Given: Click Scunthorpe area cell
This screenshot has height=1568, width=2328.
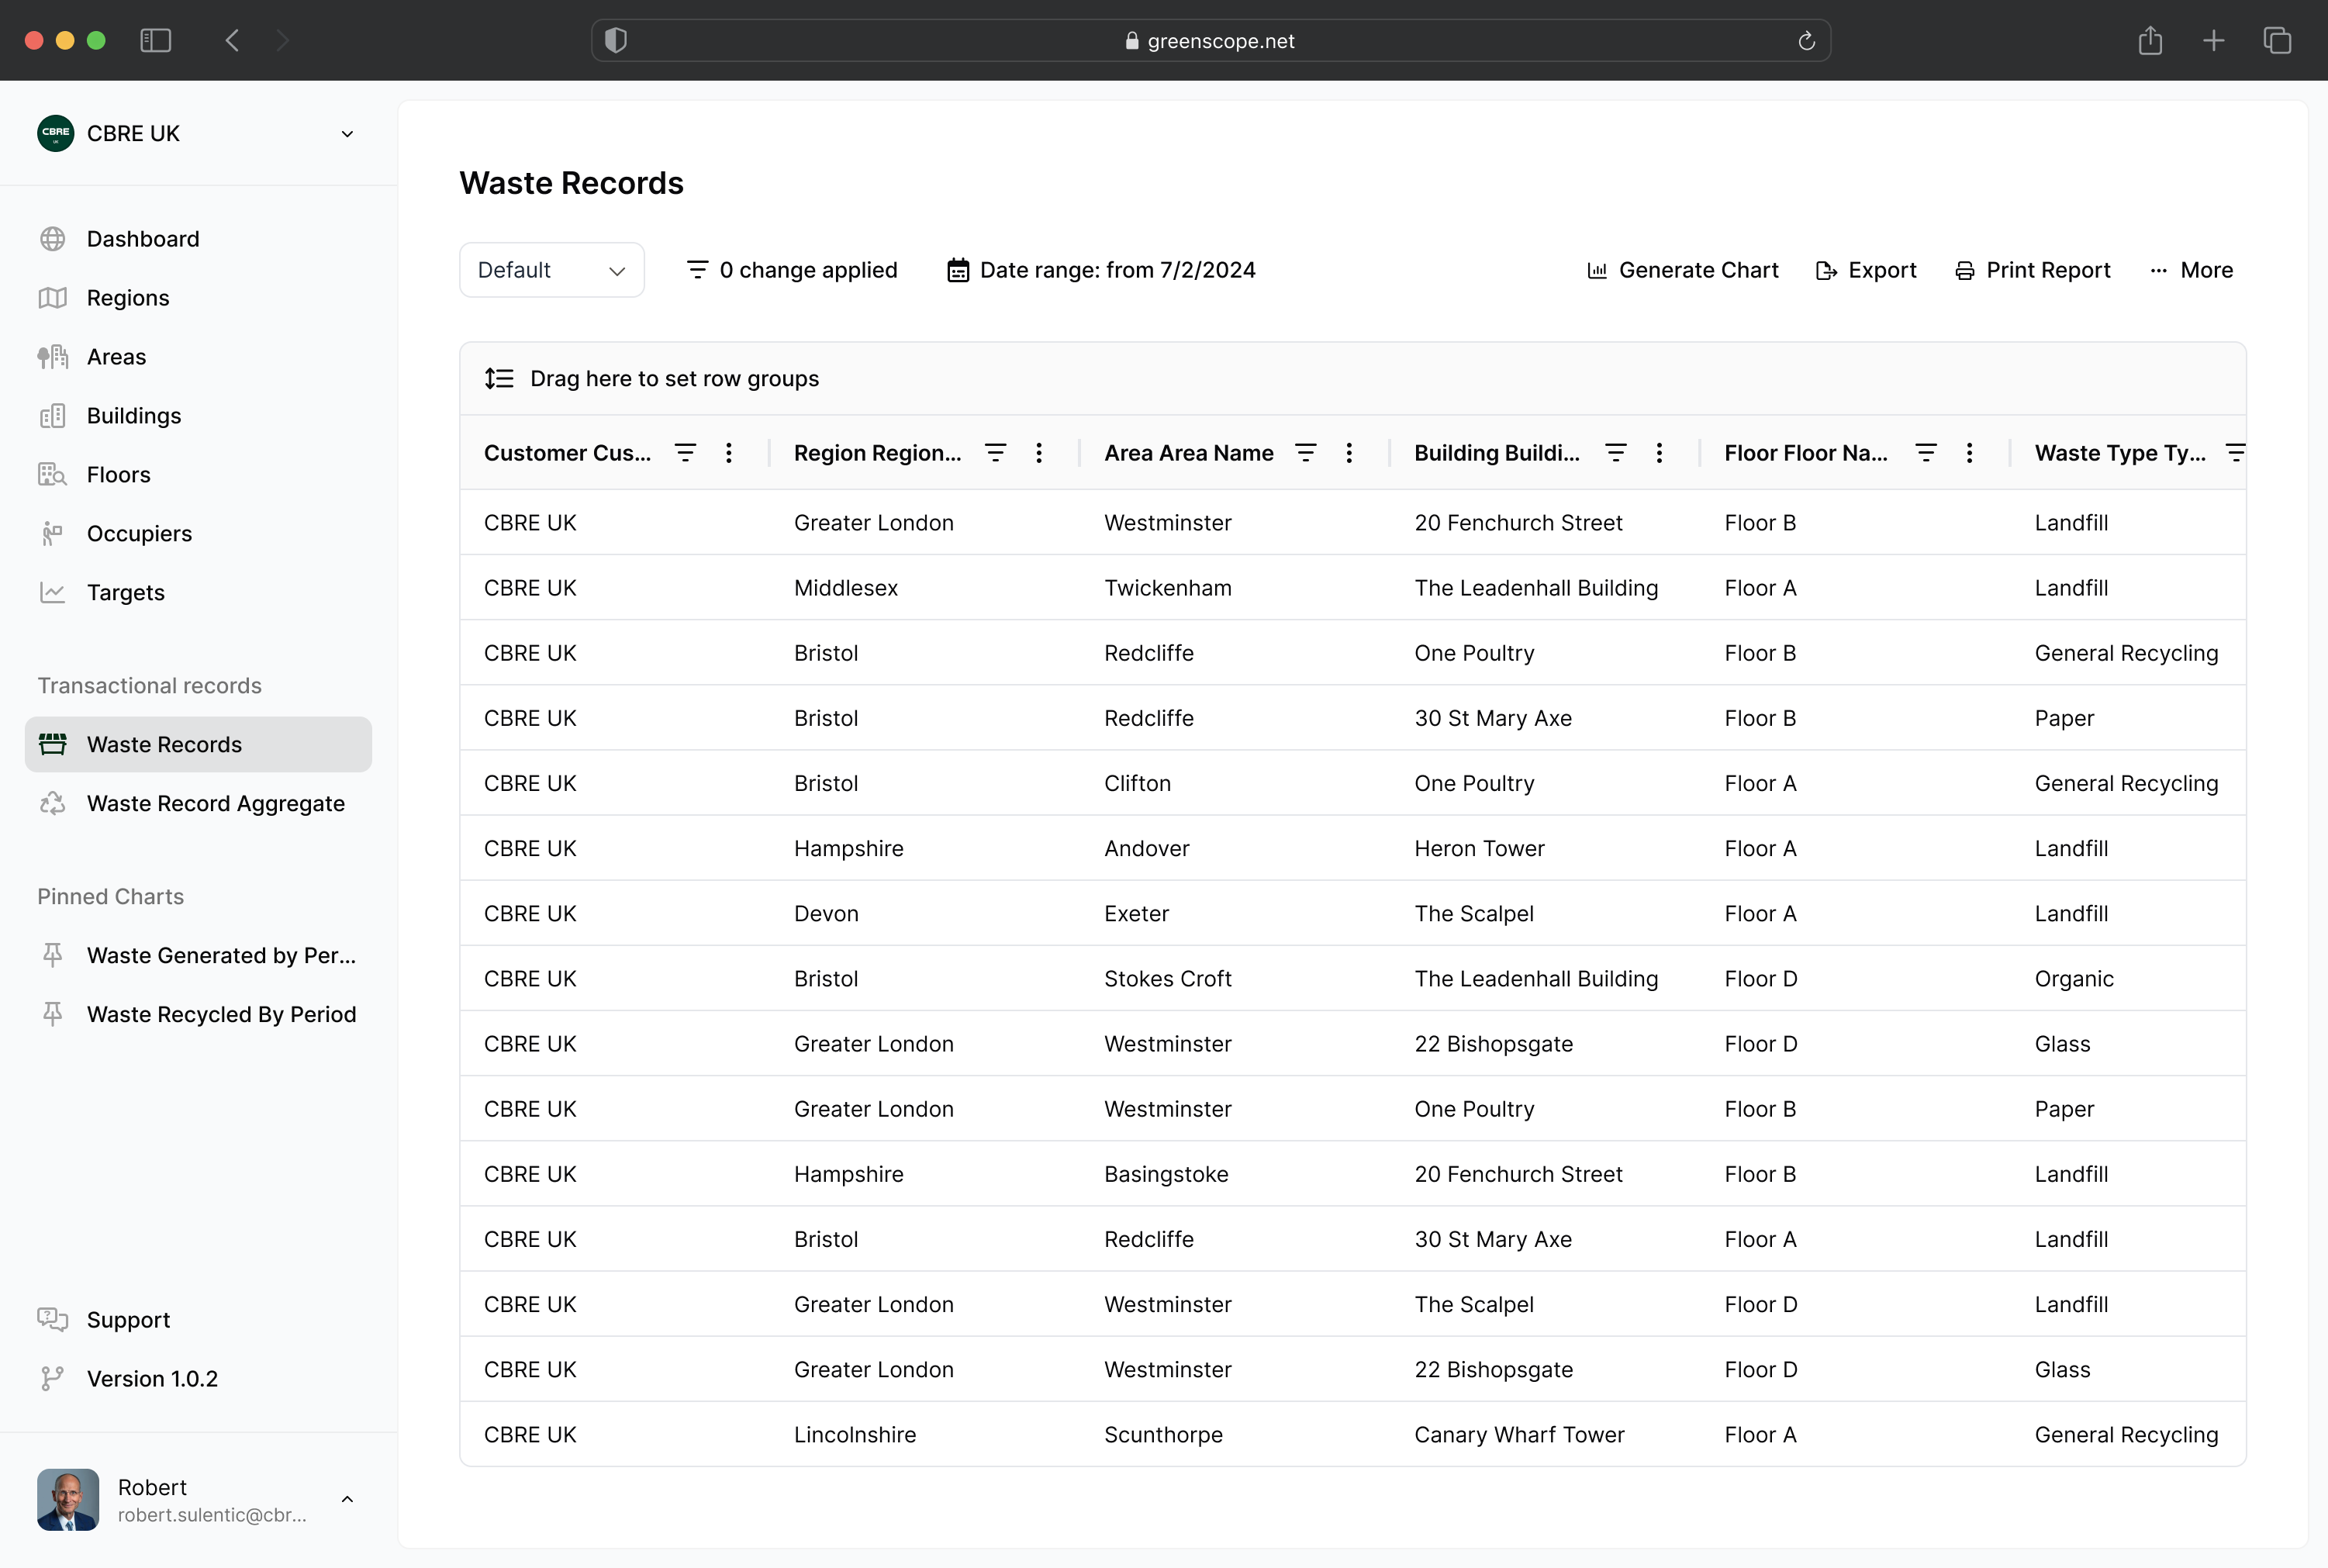Looking at the screenshot, I should (x=1163, y=1435).
